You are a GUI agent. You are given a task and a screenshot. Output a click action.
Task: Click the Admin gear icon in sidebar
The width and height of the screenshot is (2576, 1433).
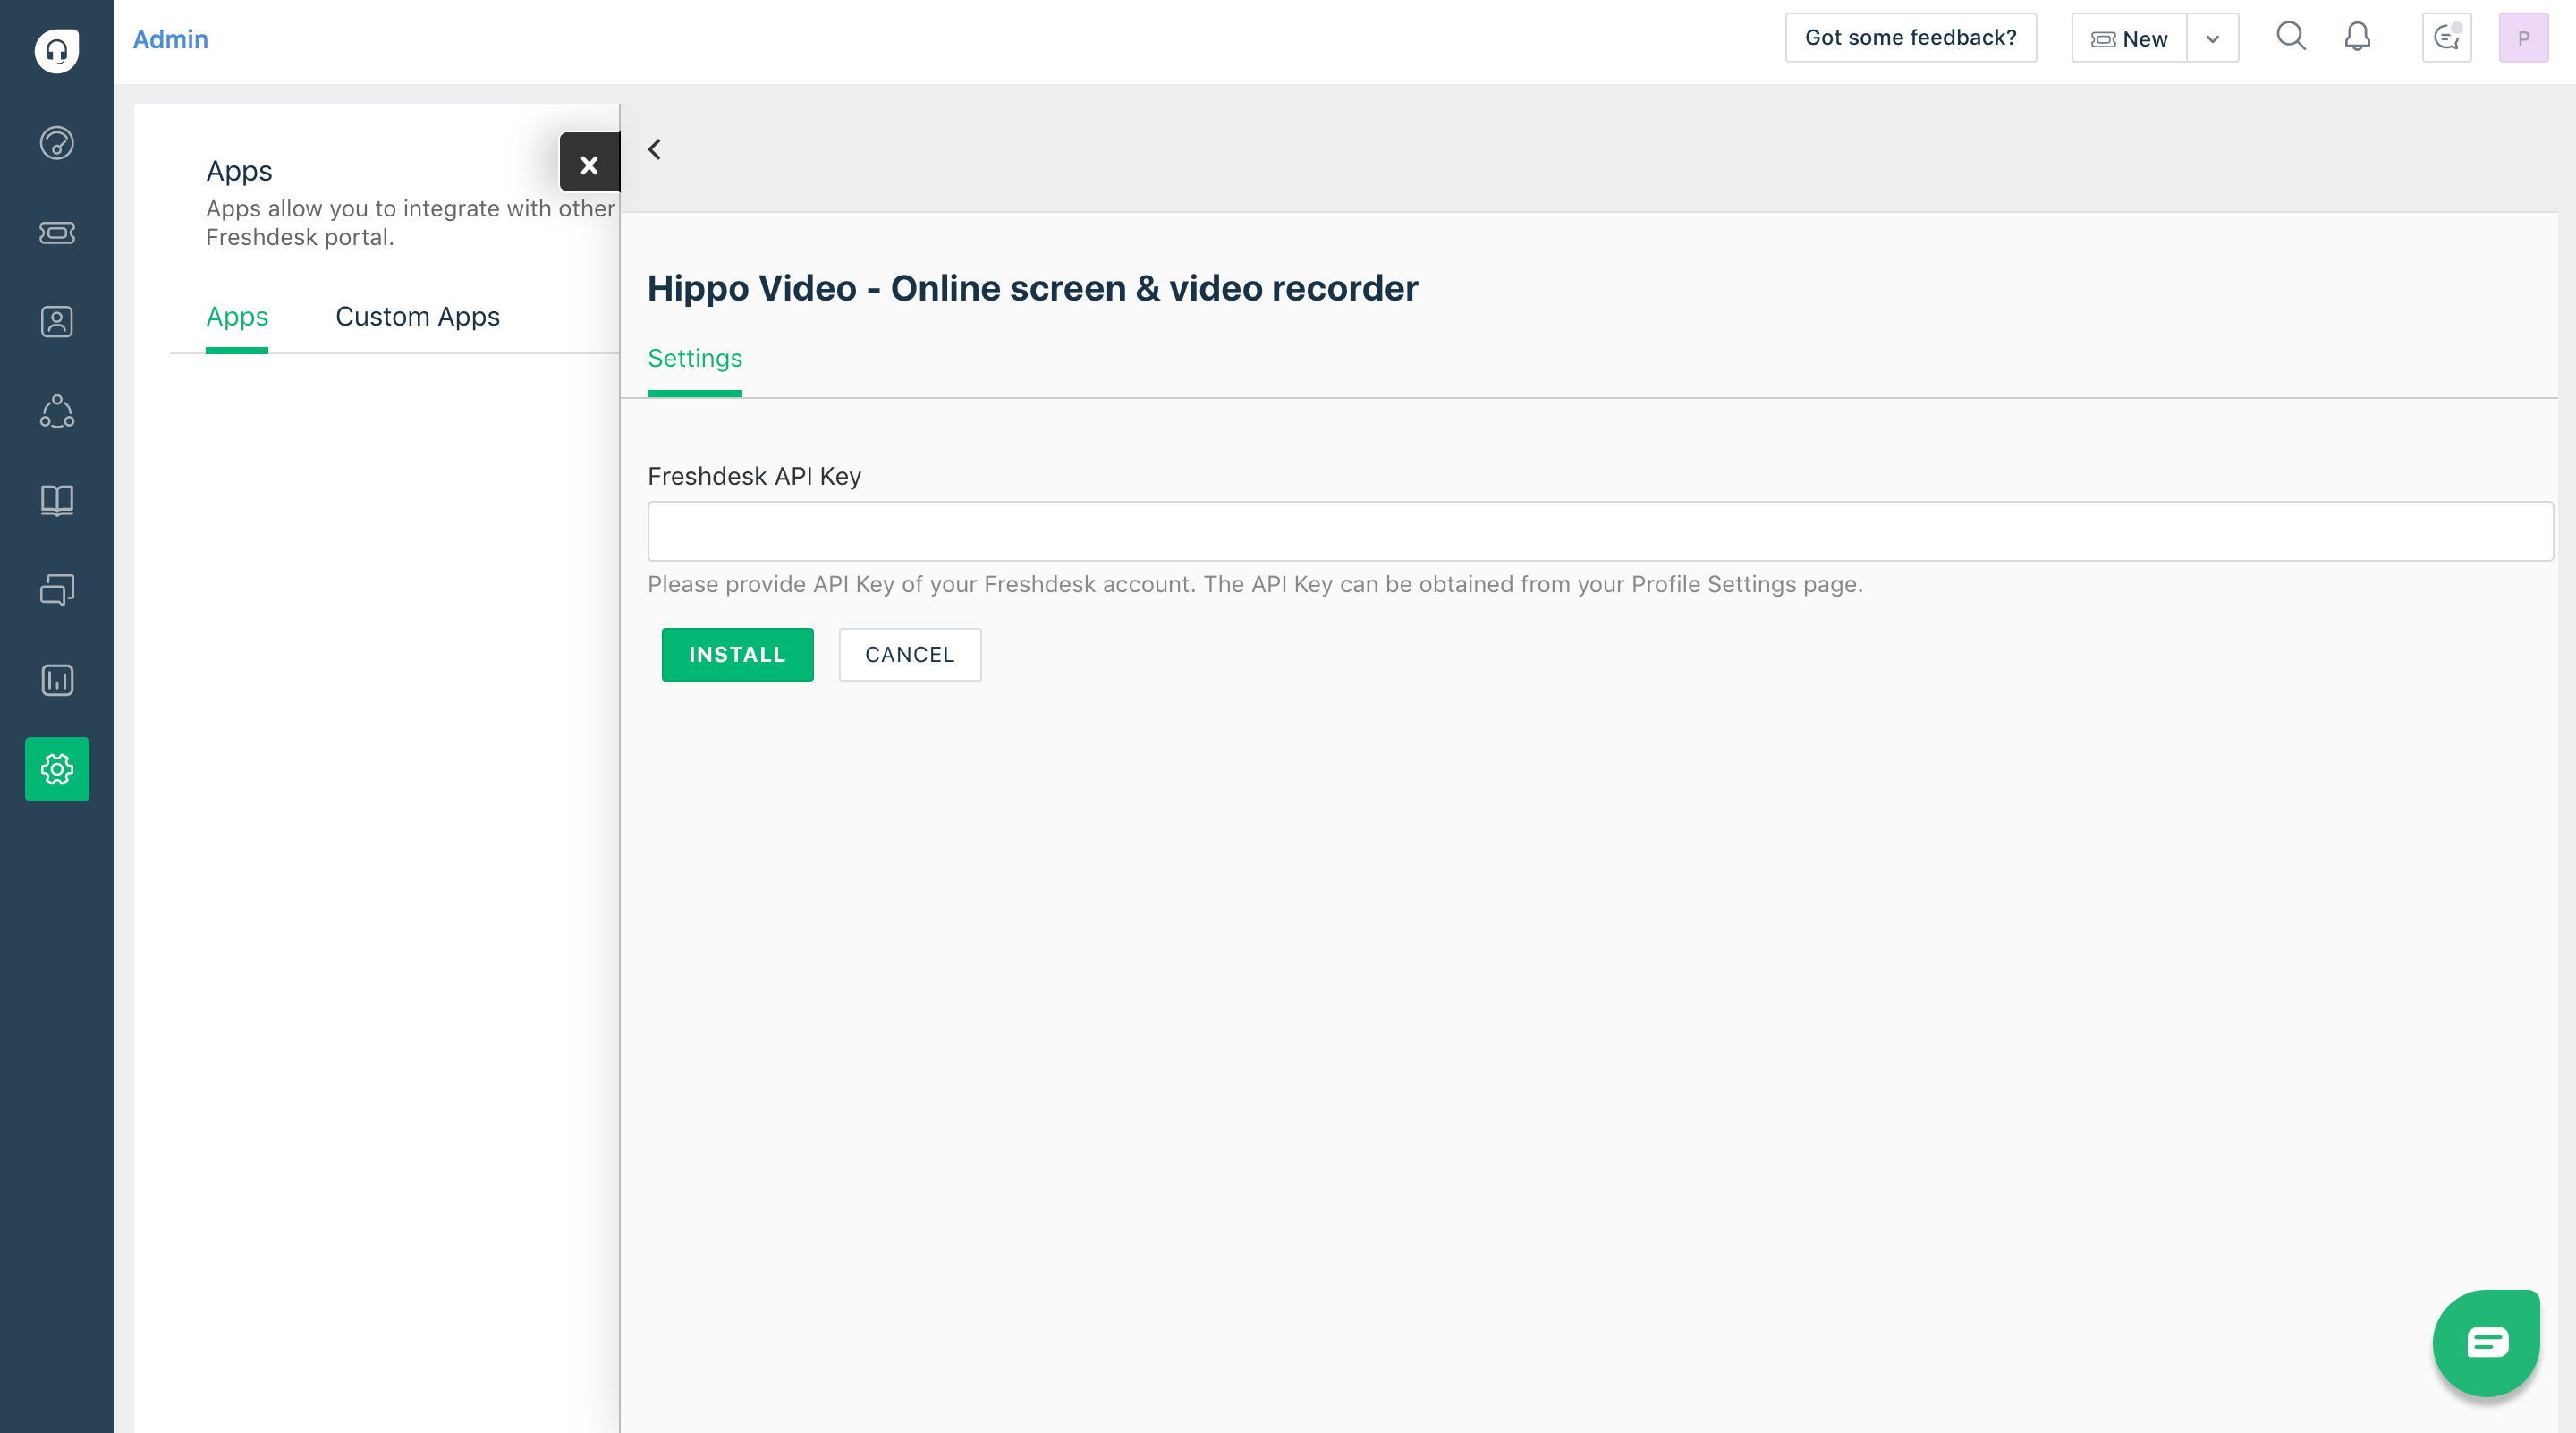click(x=57, y=769)
